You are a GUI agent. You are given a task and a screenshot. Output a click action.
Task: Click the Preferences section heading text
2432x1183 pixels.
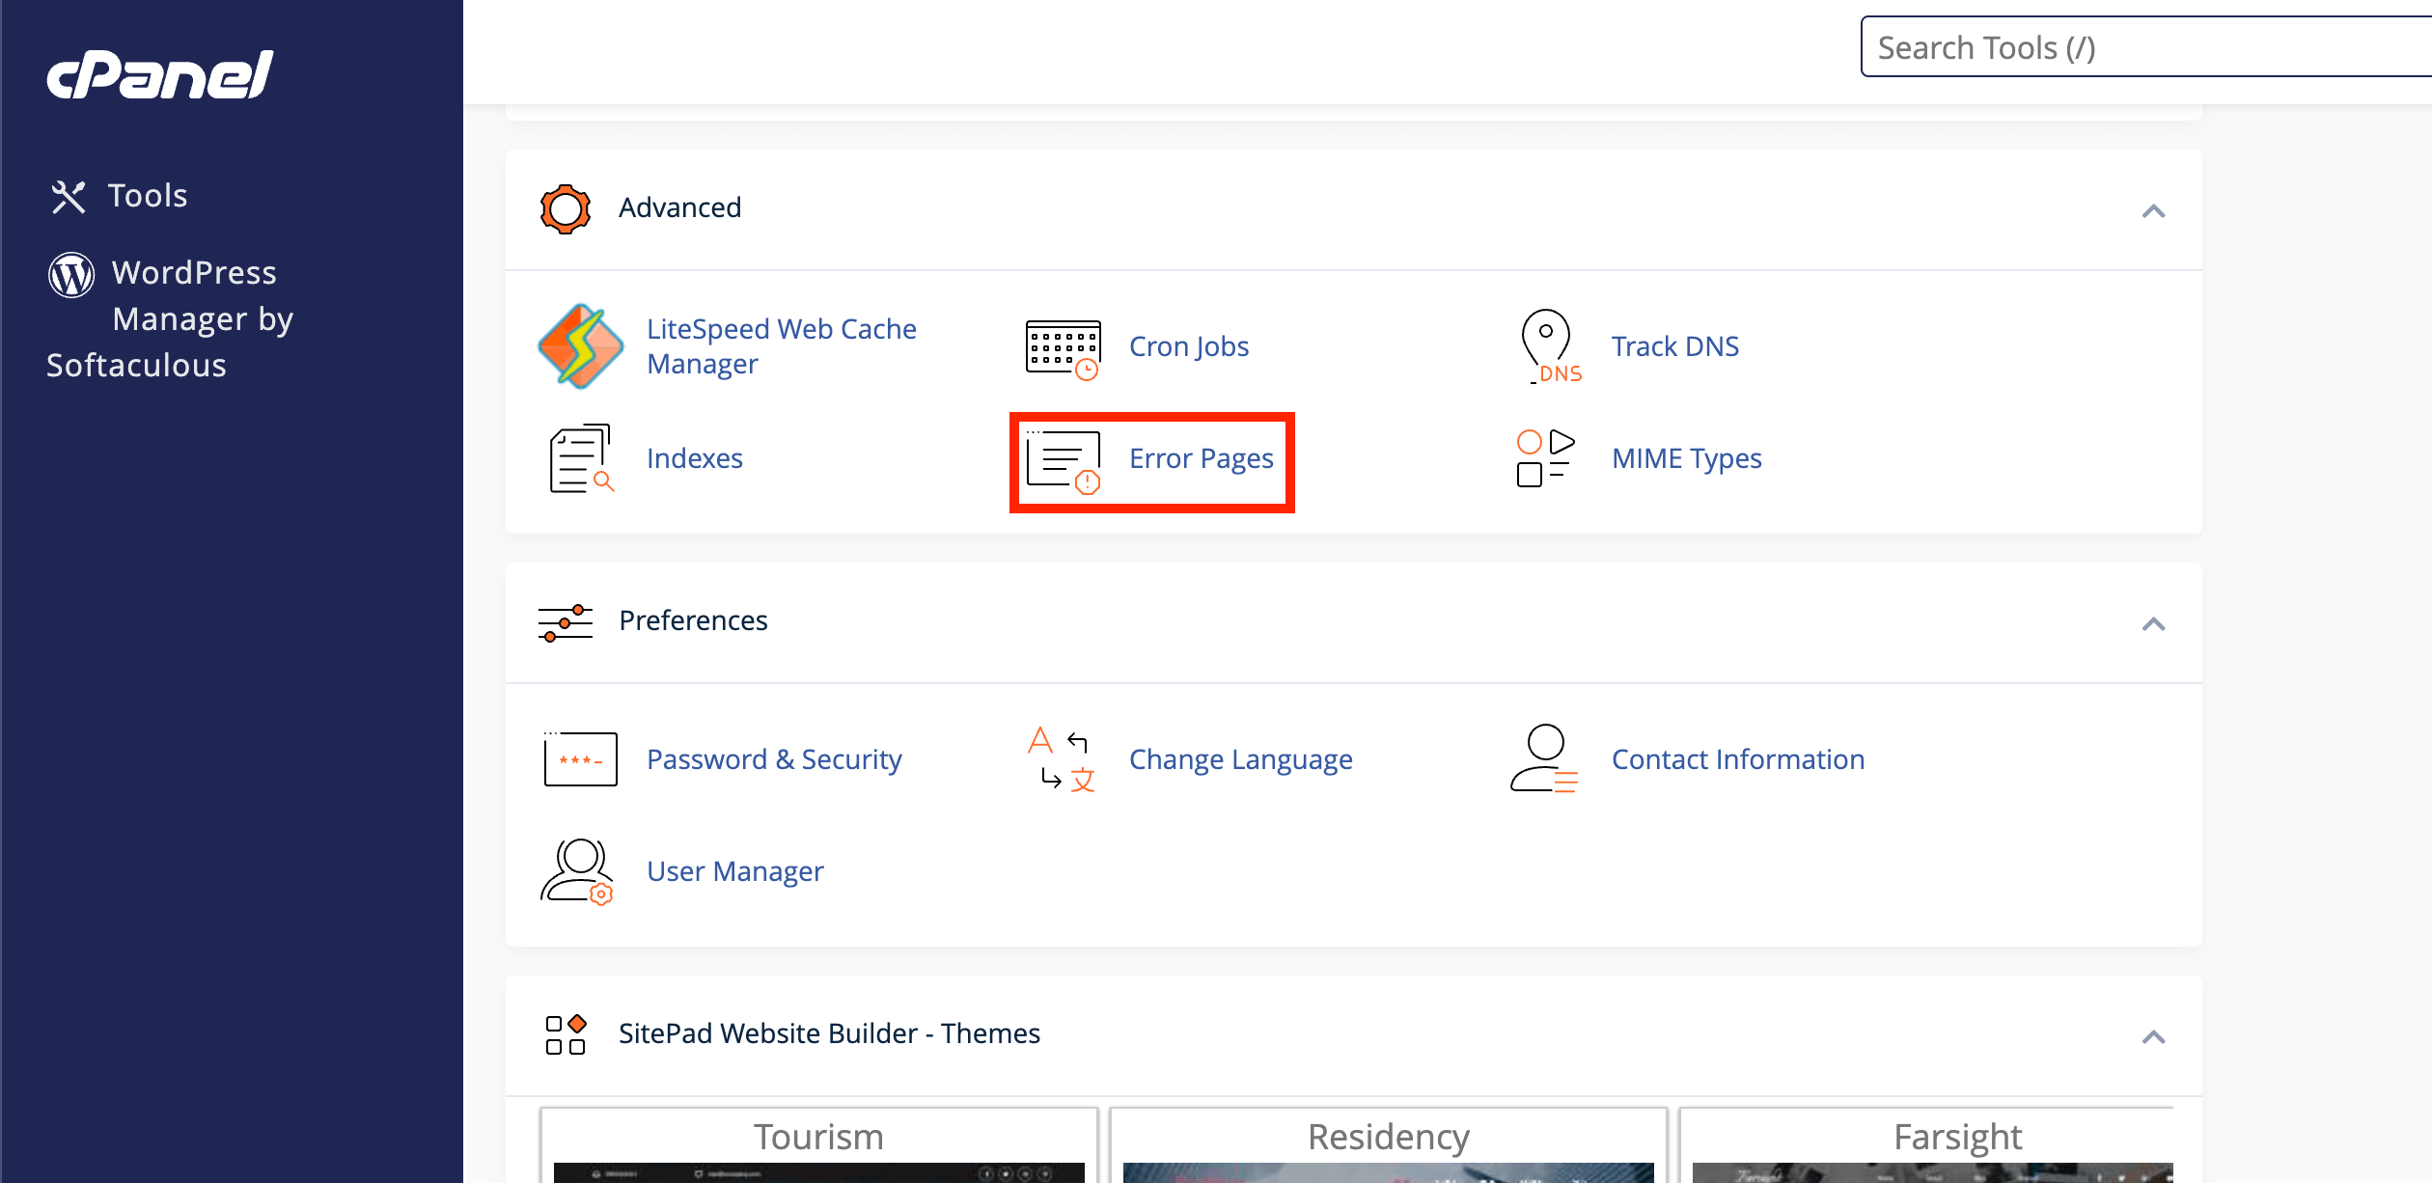point(693,620)
